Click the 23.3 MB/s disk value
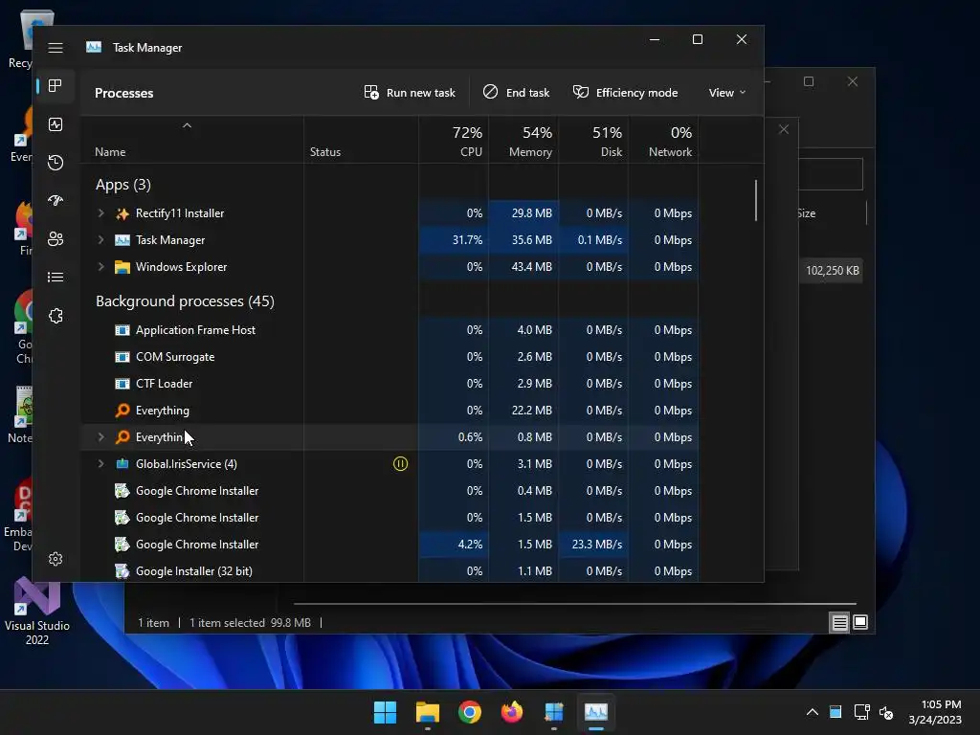This screenshot has height=735, width=980. tap(597, 545)
